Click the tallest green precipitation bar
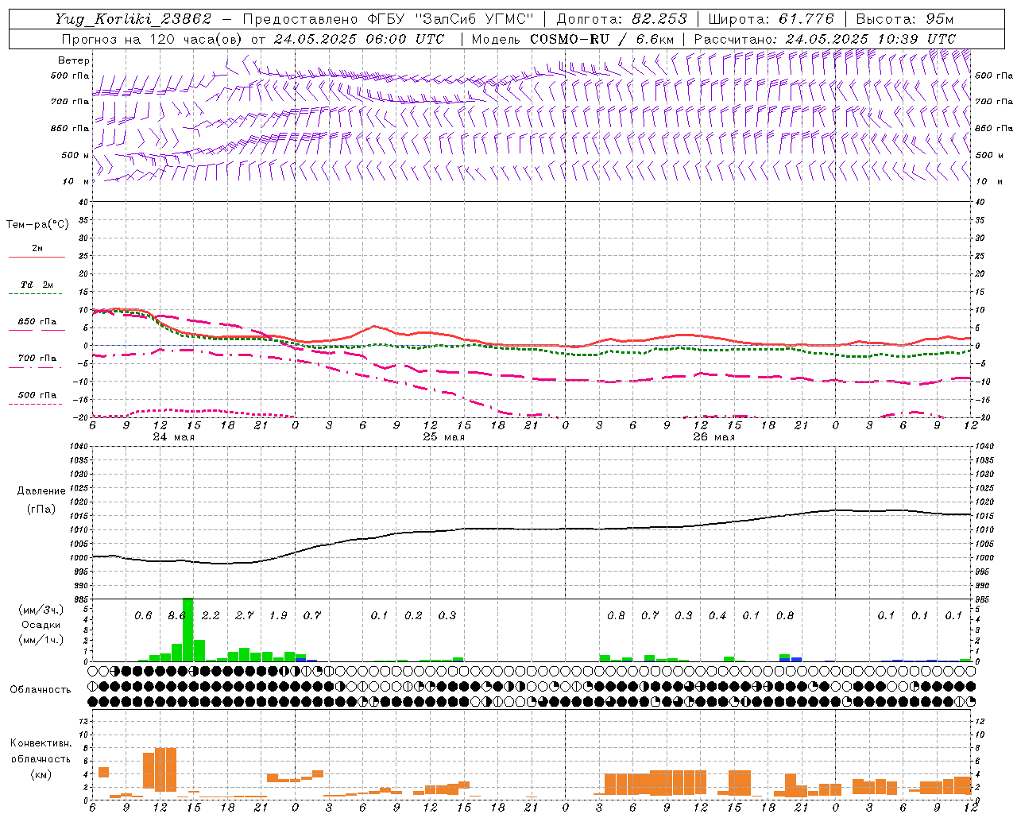Viewport: 1017px width, 814px height. pyautogui.click(x=188, y=630)
